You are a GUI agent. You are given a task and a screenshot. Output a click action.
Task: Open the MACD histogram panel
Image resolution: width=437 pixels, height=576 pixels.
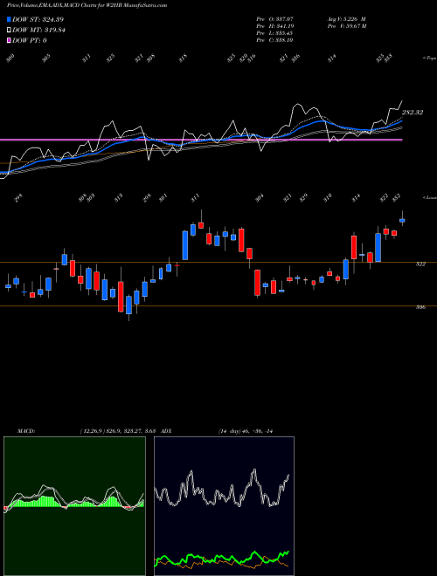click(x=74, y=506)
